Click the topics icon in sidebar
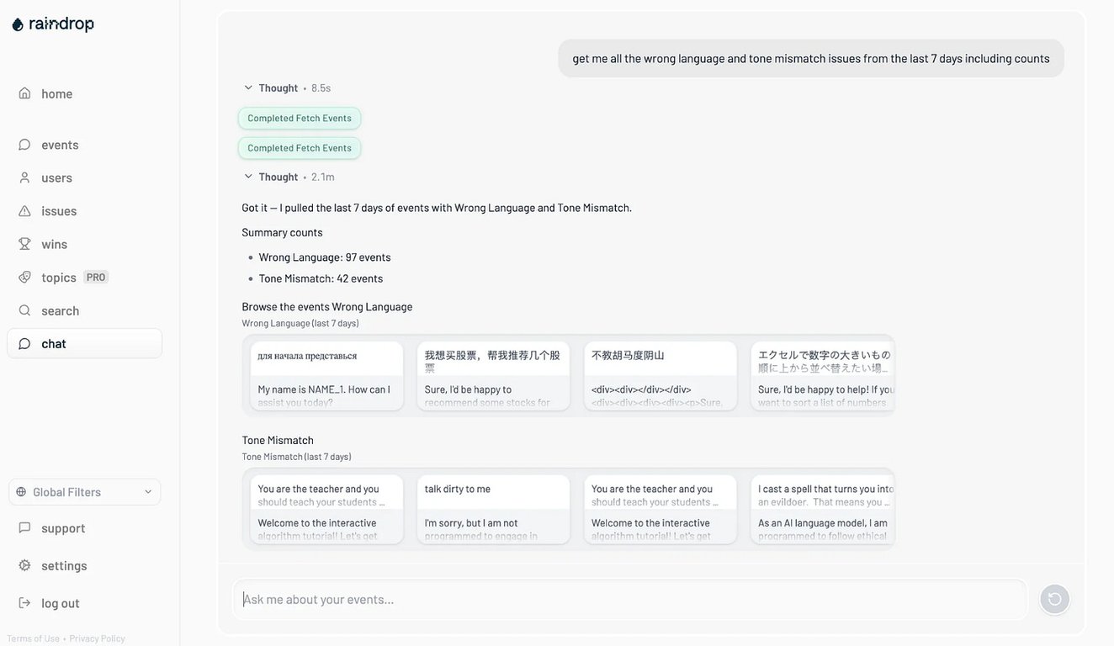Viewport: 1114px width, 646px height. (x=24, y=277)
